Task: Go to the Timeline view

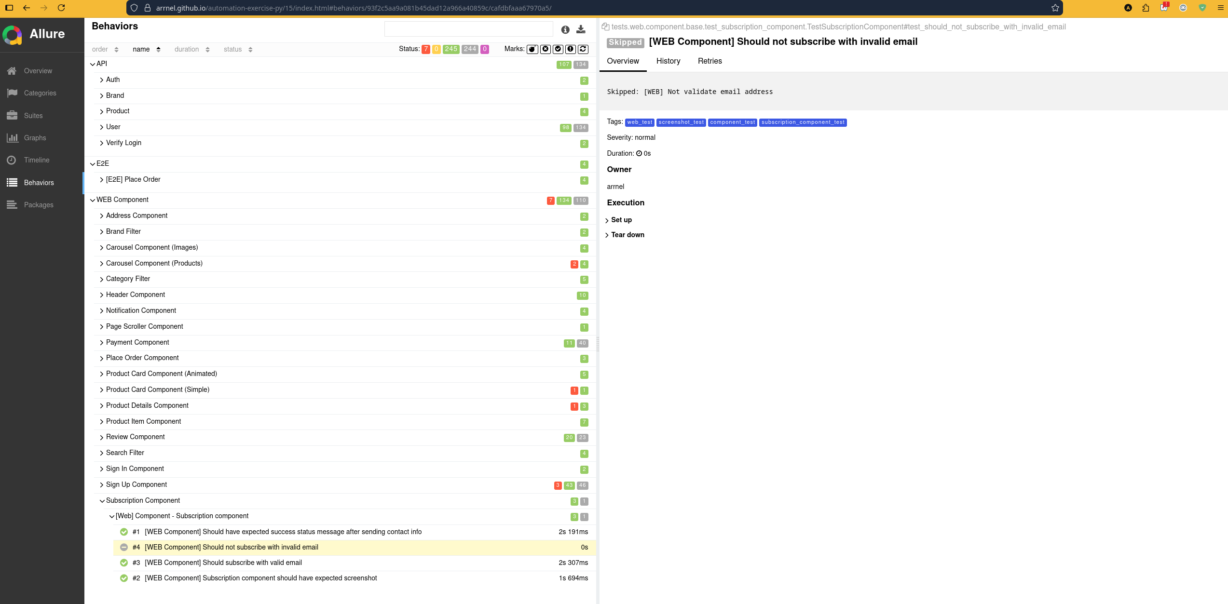Action: 37,160
